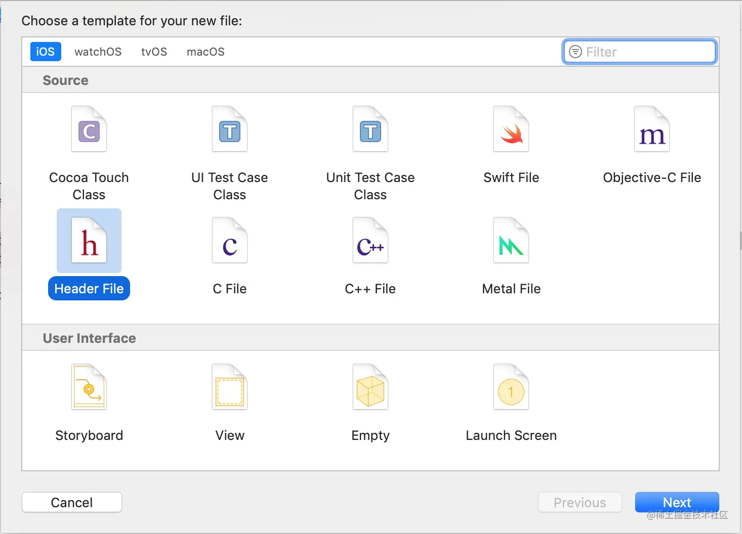The image size is (742, 534).
Task: Pick the Unit Test Case Class icon
Action: pyautogui.click(x=370, y=129)
